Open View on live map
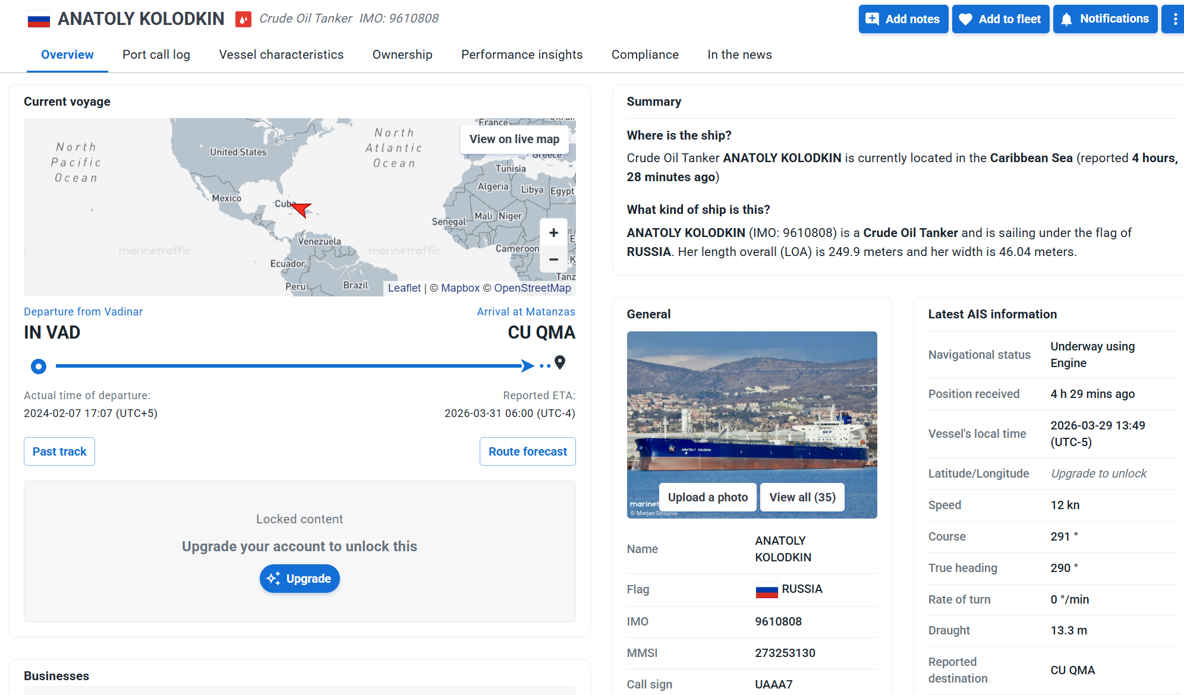The image size is (1184, 695). [x=514, y=139]
